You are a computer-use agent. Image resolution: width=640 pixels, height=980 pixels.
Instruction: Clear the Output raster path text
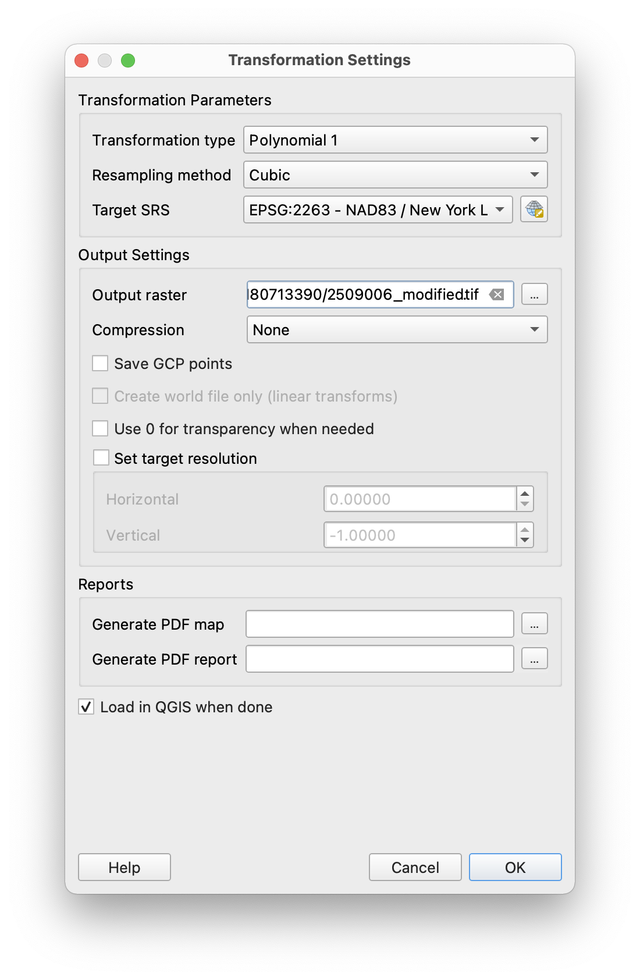[496, 294]
